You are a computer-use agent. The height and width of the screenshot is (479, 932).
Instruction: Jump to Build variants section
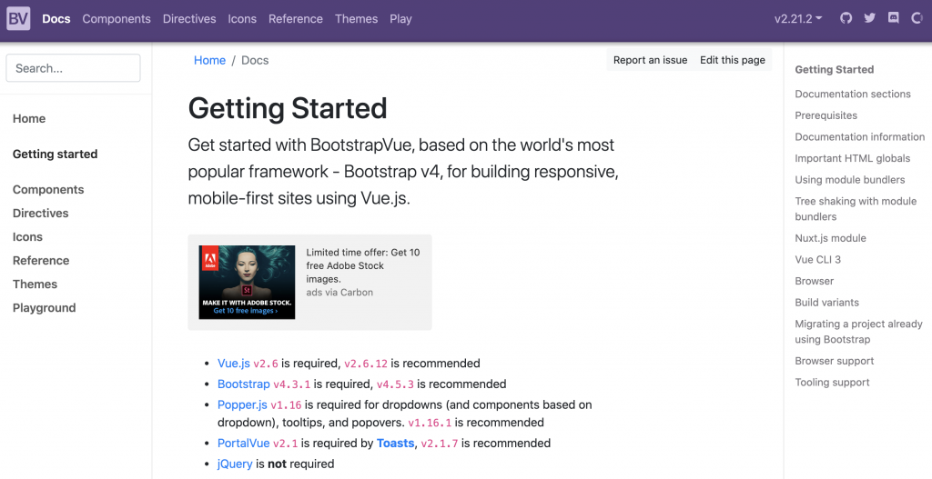(826, 302)
